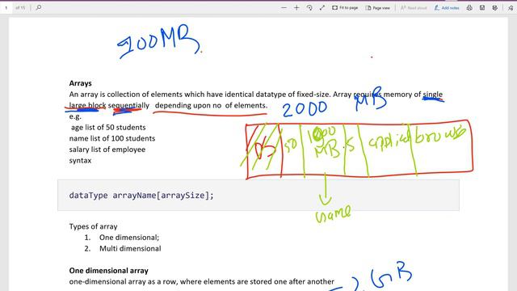This screenshot has width=517, height=291.
Task: Zoom in with the plus icon
Action: tap(296, 7)
